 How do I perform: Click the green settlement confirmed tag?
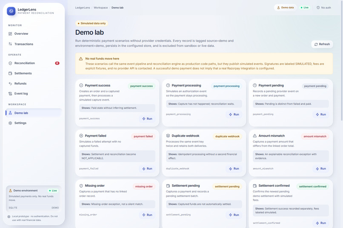click(313, 186)
